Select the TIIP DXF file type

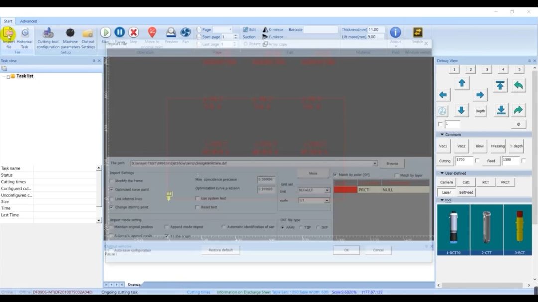(x=300, y=227)
